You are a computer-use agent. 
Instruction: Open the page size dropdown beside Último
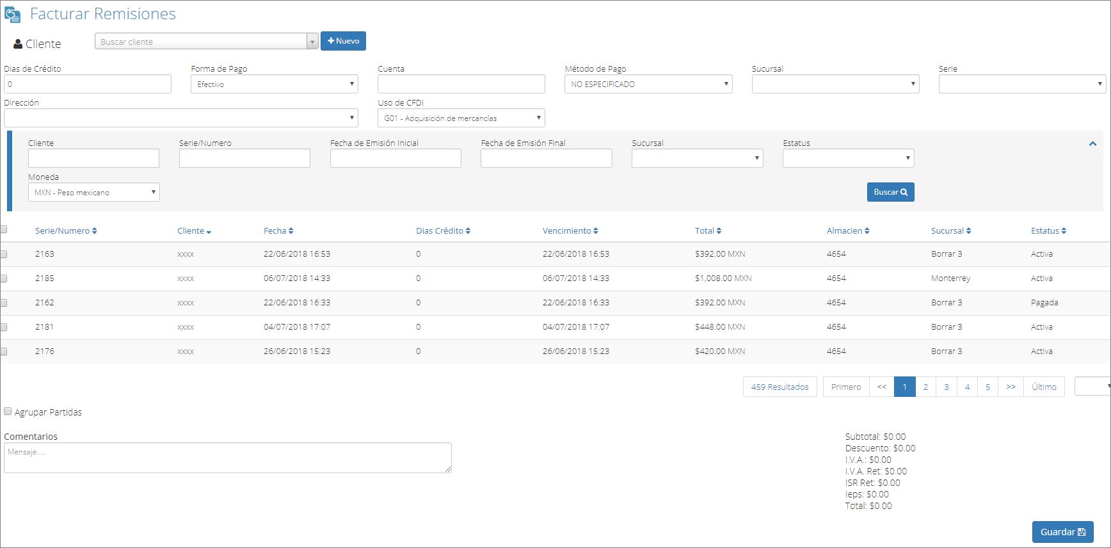coord(1092,387)
